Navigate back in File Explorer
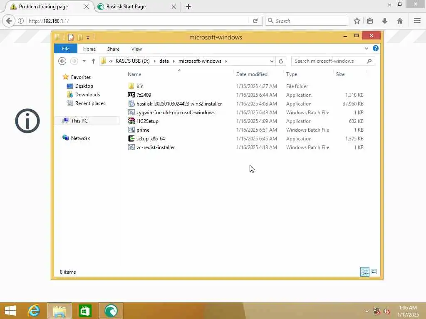 pyautogui.click(x=62, y=61)
